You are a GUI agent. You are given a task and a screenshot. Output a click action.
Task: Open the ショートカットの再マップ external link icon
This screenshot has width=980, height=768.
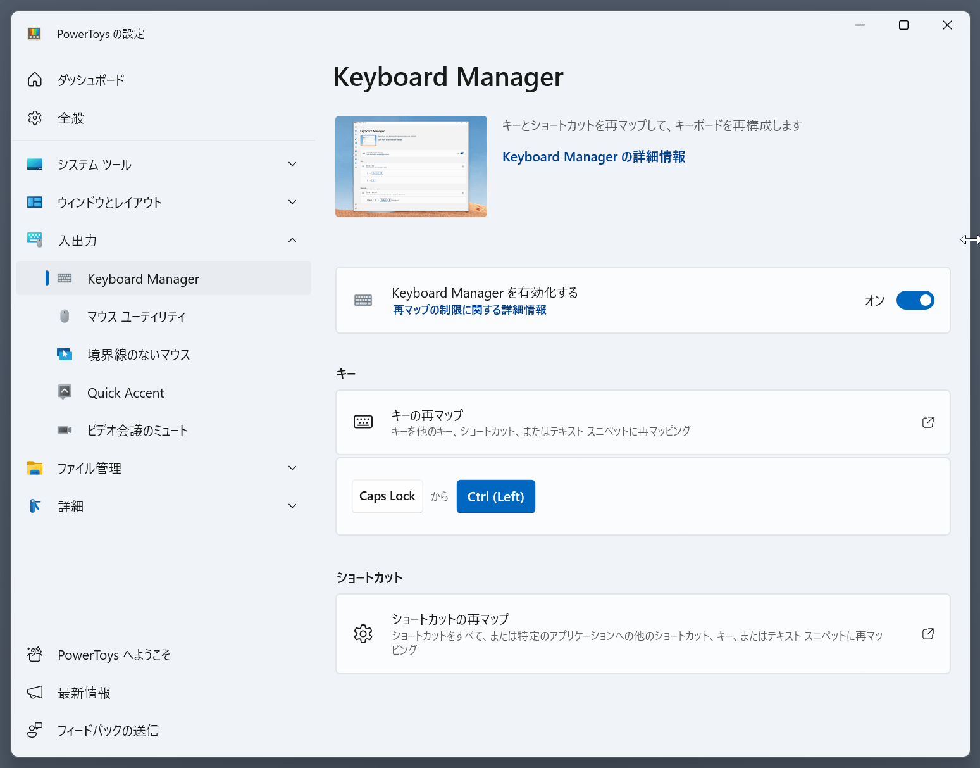(x=927, y=634)
